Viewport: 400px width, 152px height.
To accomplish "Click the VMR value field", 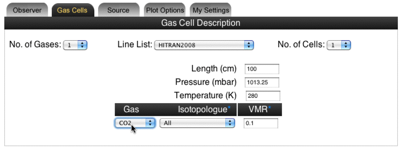I will tap(261, 123).
